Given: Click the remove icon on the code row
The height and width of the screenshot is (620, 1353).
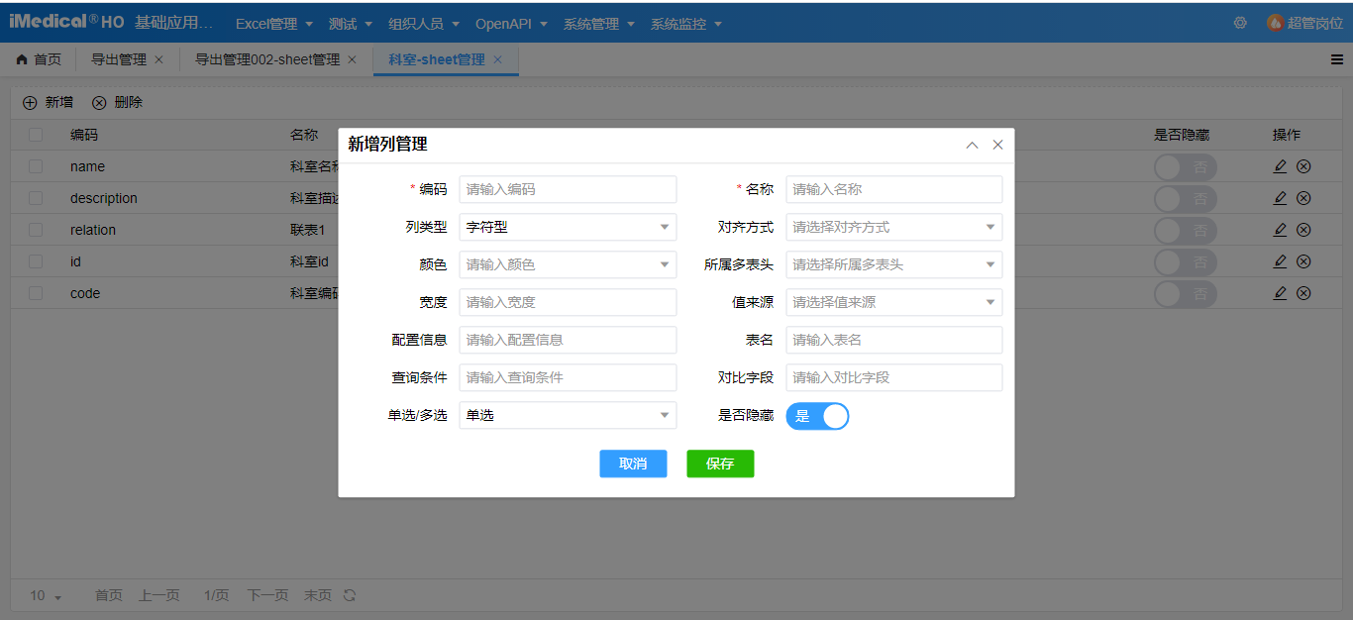Looking at the screenshot, I should point(1303,292).
